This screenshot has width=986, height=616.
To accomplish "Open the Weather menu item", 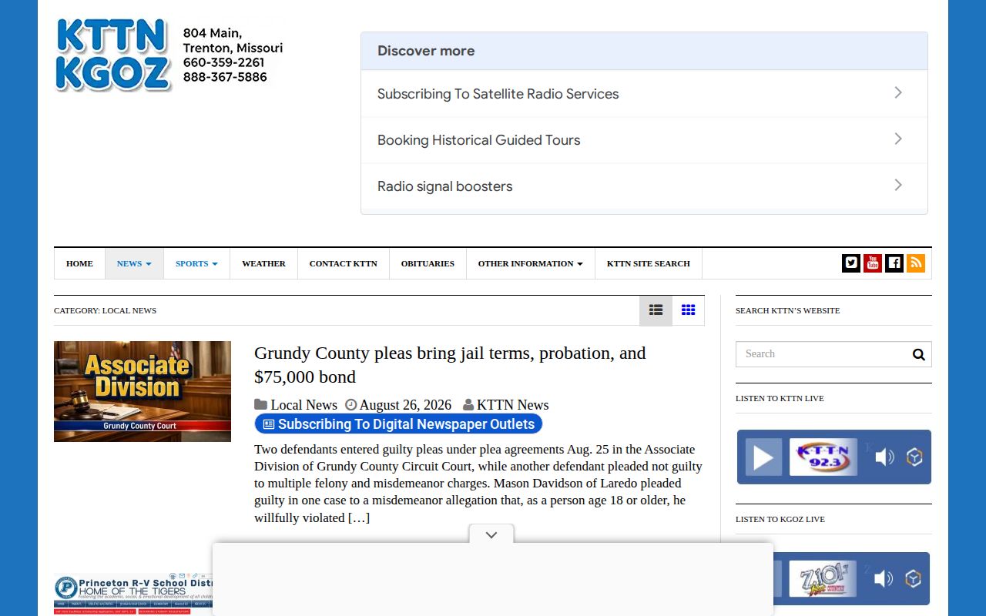I will click(263, 263).
